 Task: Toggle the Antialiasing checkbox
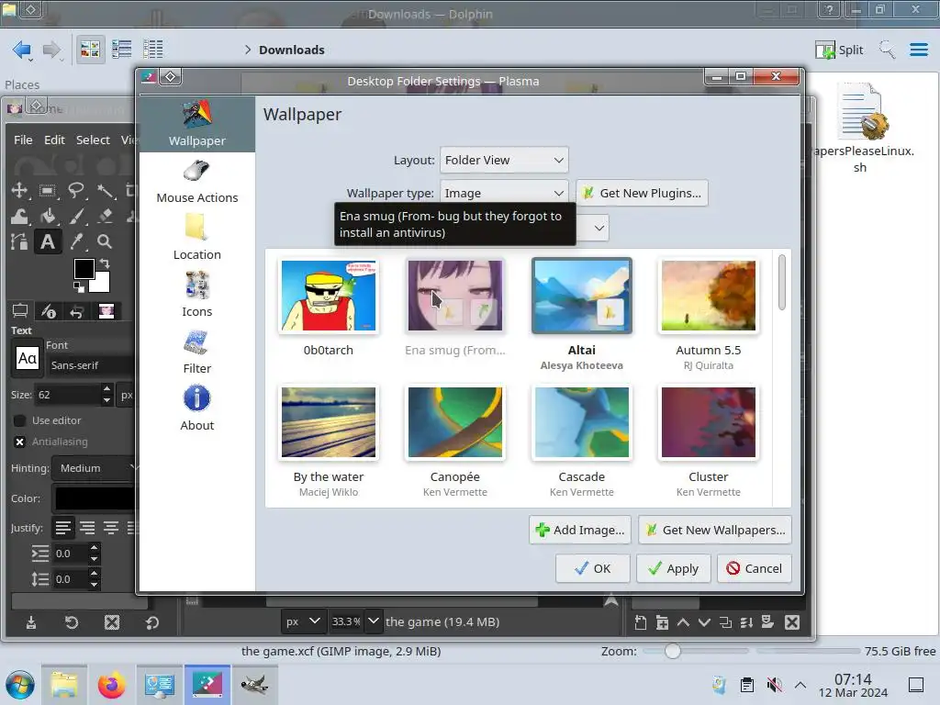(20, 442)
